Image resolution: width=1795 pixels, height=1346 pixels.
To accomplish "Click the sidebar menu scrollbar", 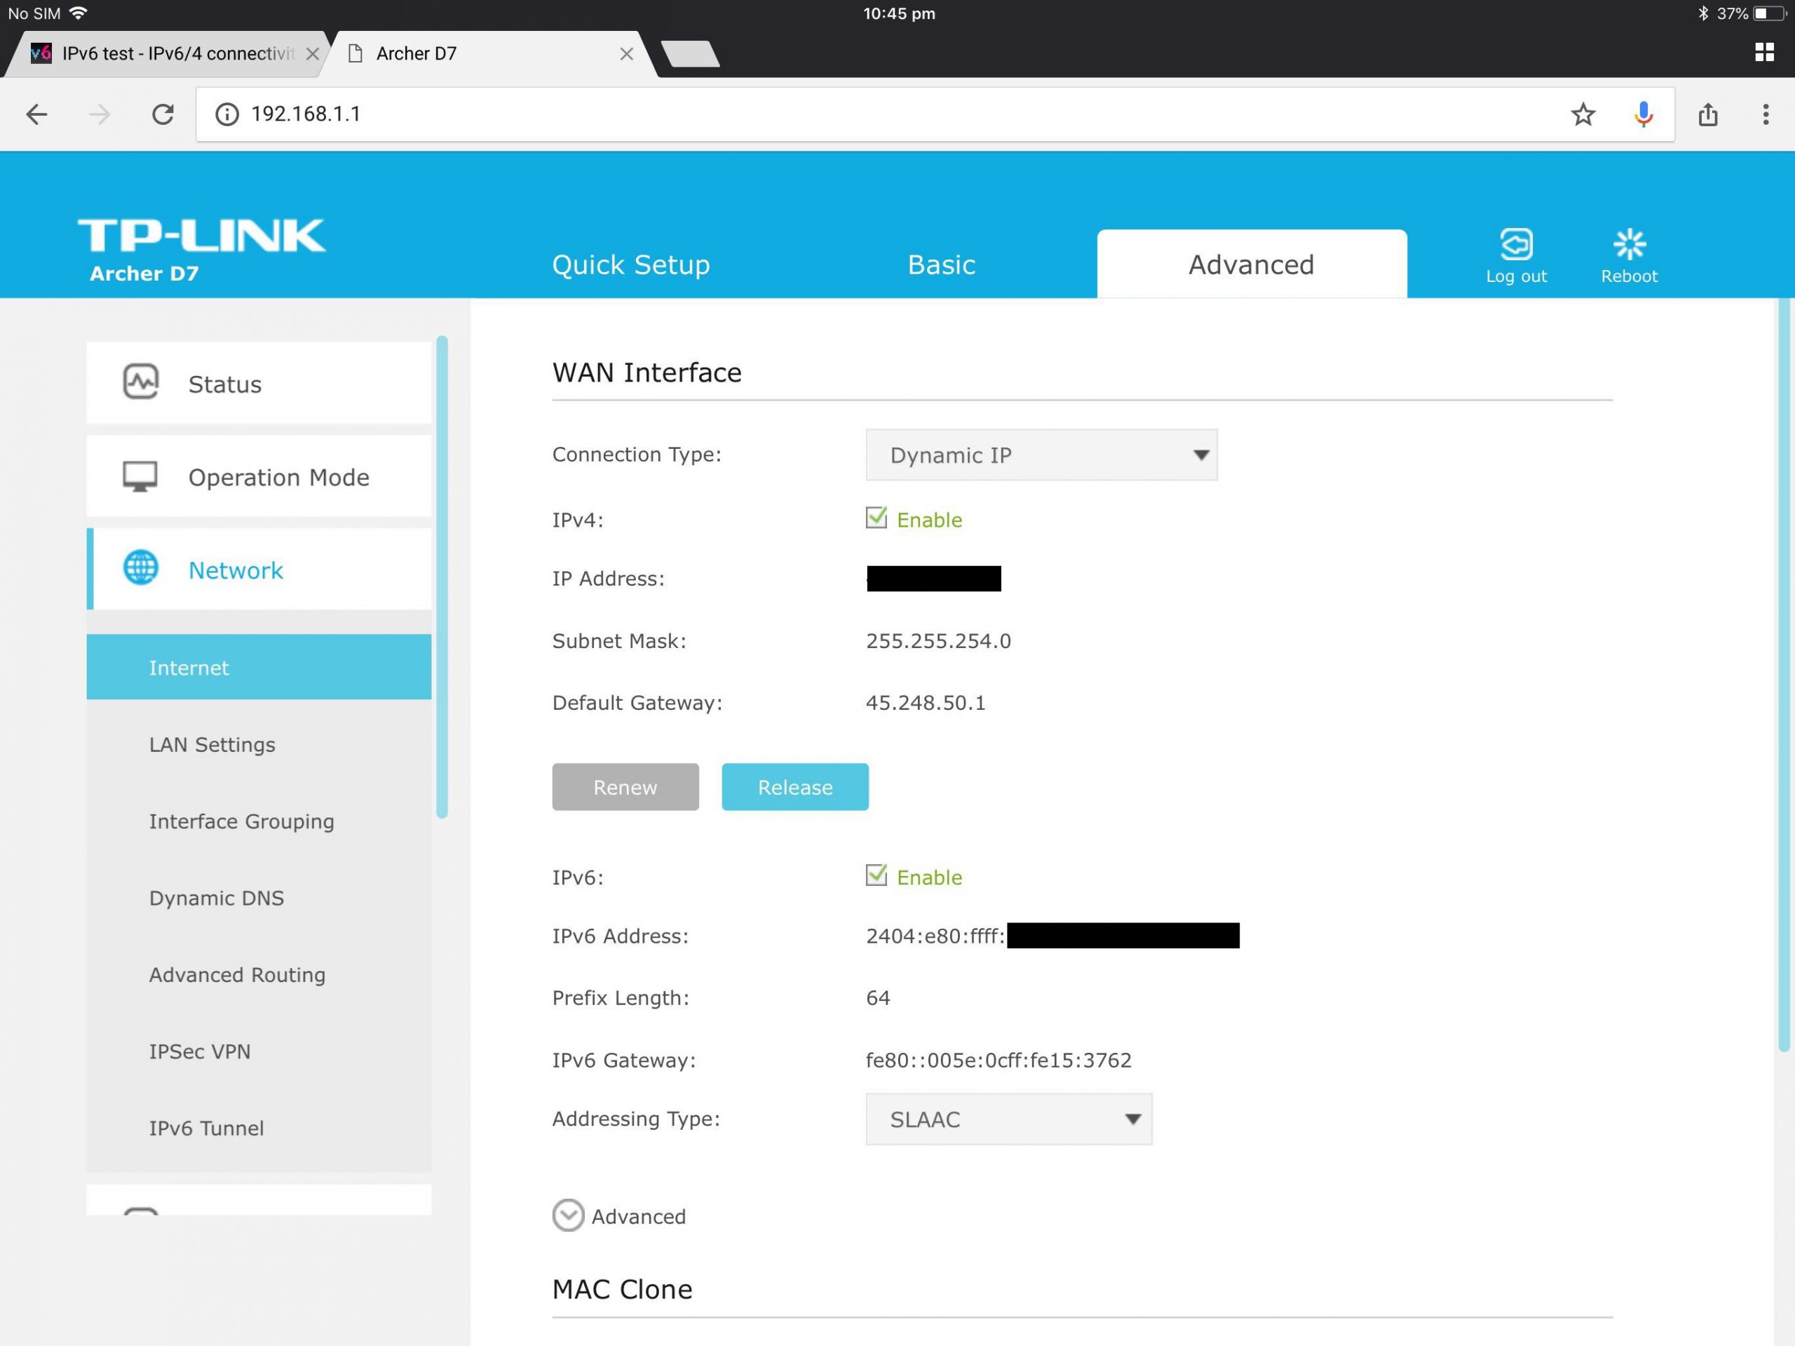I will click(x=442, y=577).
